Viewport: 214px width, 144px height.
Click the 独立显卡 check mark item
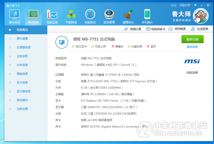coord(79,46)
